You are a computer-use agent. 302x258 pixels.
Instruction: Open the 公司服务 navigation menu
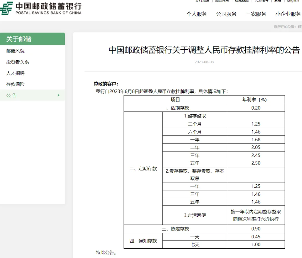tap(226, 14)
